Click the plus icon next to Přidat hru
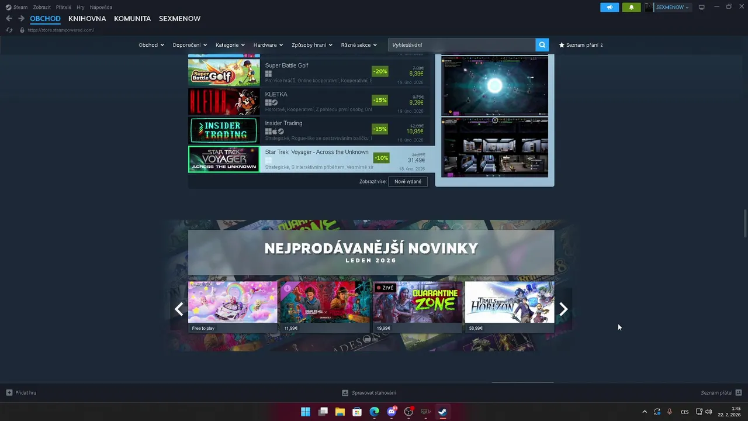 [9, 392]
